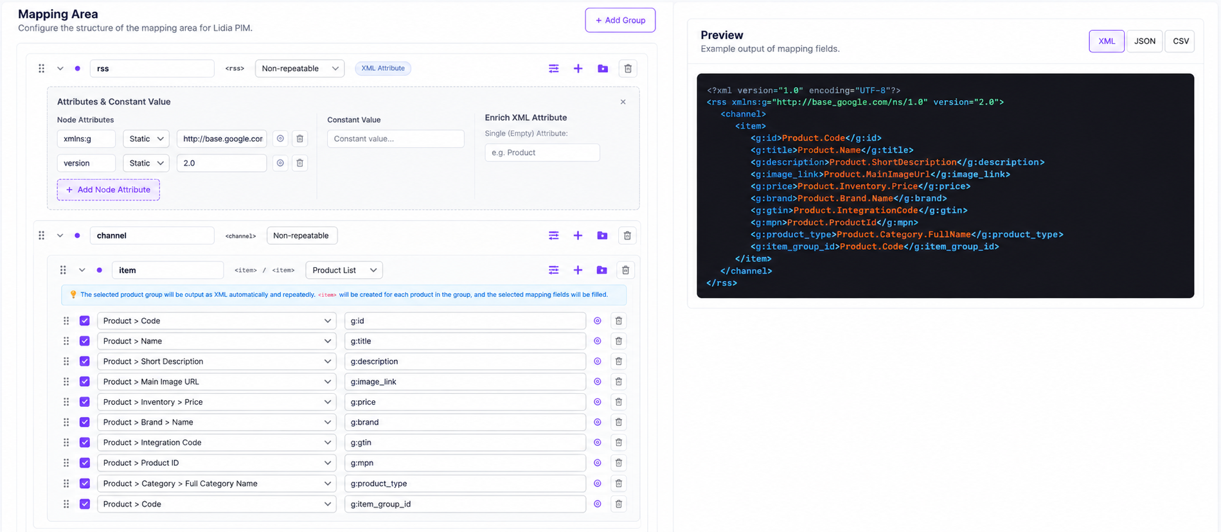The image size is (1221, 532).
Task: Disable the g:product_type mapping checkbox
Action: coord(85,483)
